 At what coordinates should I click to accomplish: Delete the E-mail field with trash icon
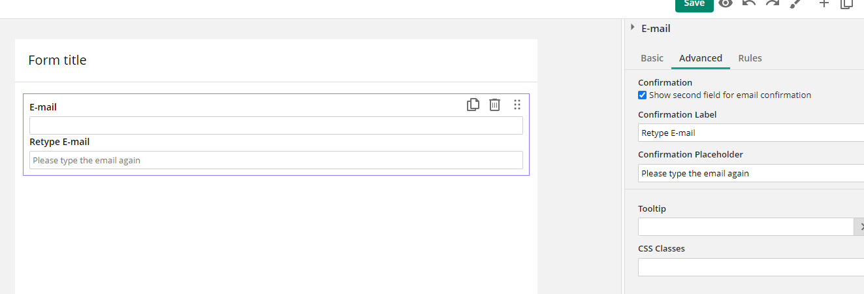(x=495, y=105)
